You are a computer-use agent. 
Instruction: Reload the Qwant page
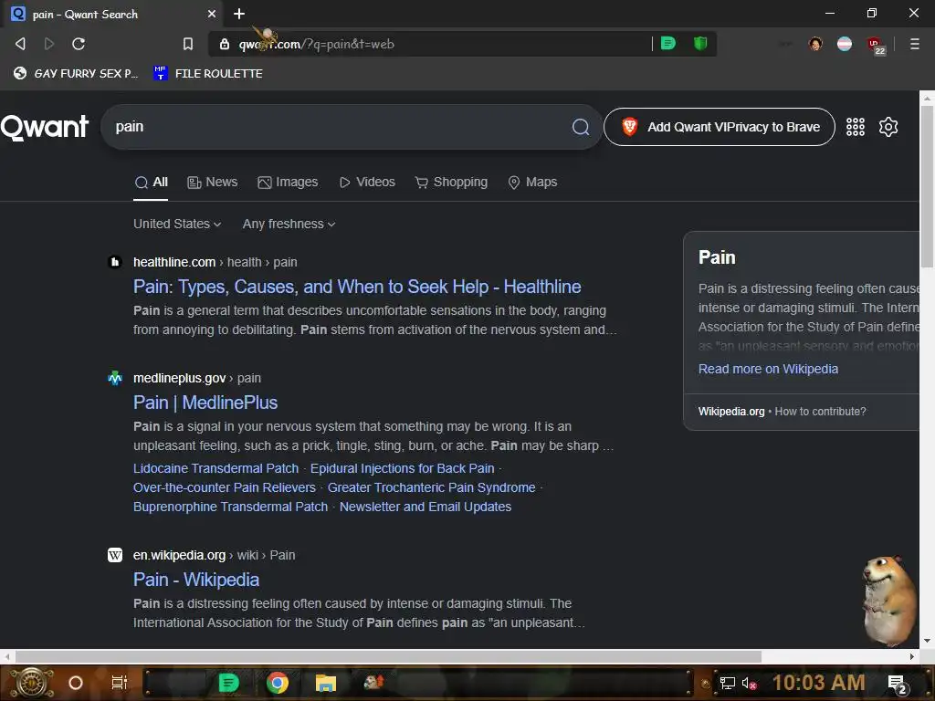79,44
